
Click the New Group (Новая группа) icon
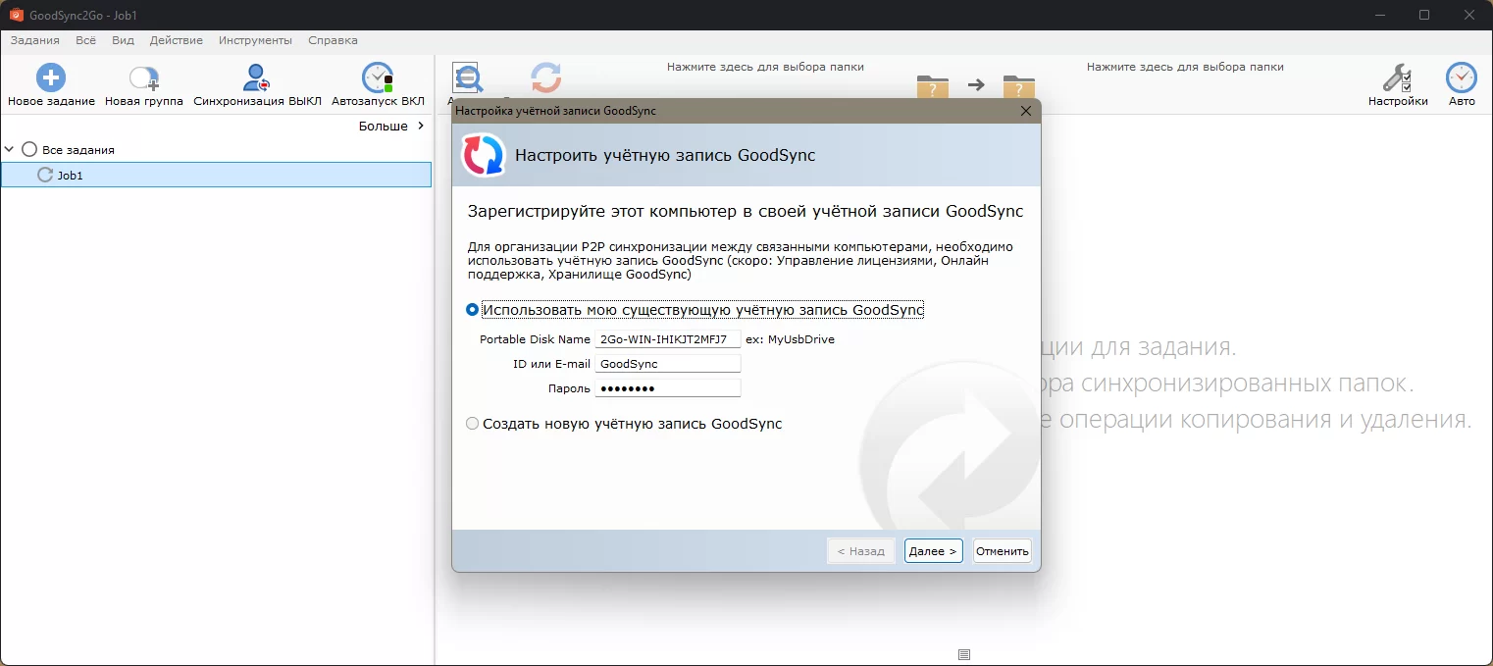tap(144, 78)
